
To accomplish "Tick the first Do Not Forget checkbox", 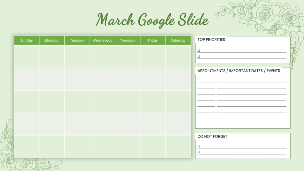I will click(199, 146).
